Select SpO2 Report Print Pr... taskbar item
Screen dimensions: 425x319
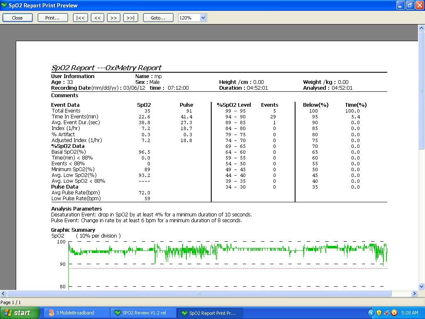210,313
